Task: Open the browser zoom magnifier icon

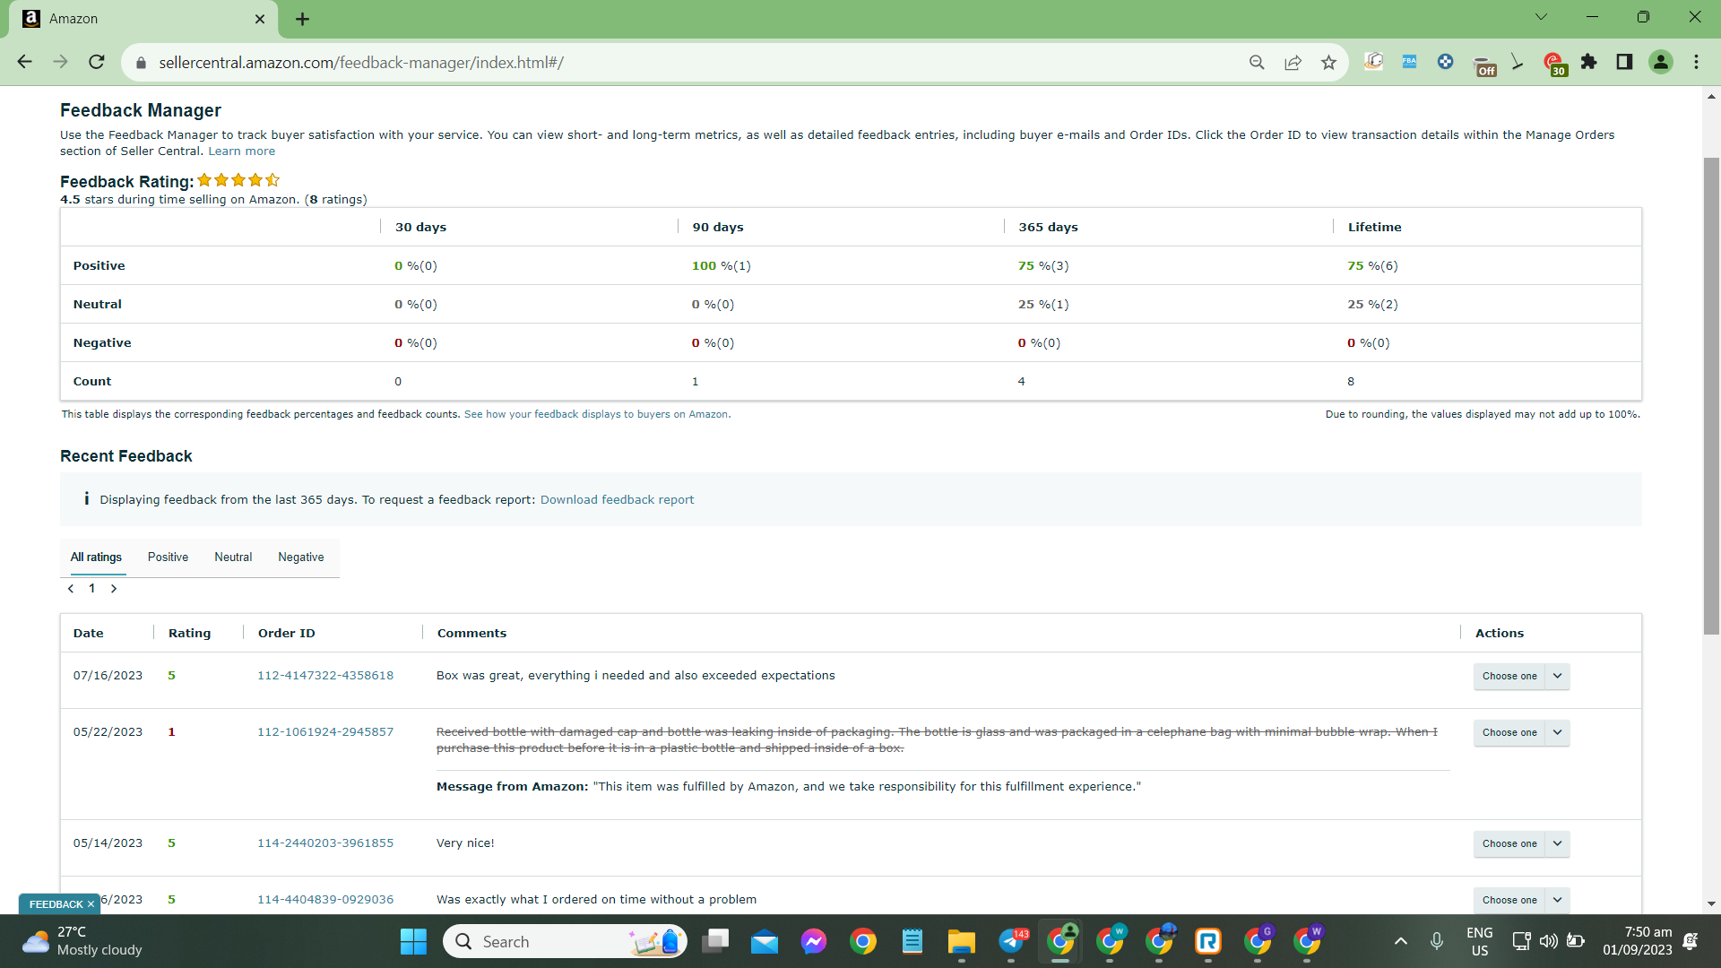Action: click(x=1257, y=62)
